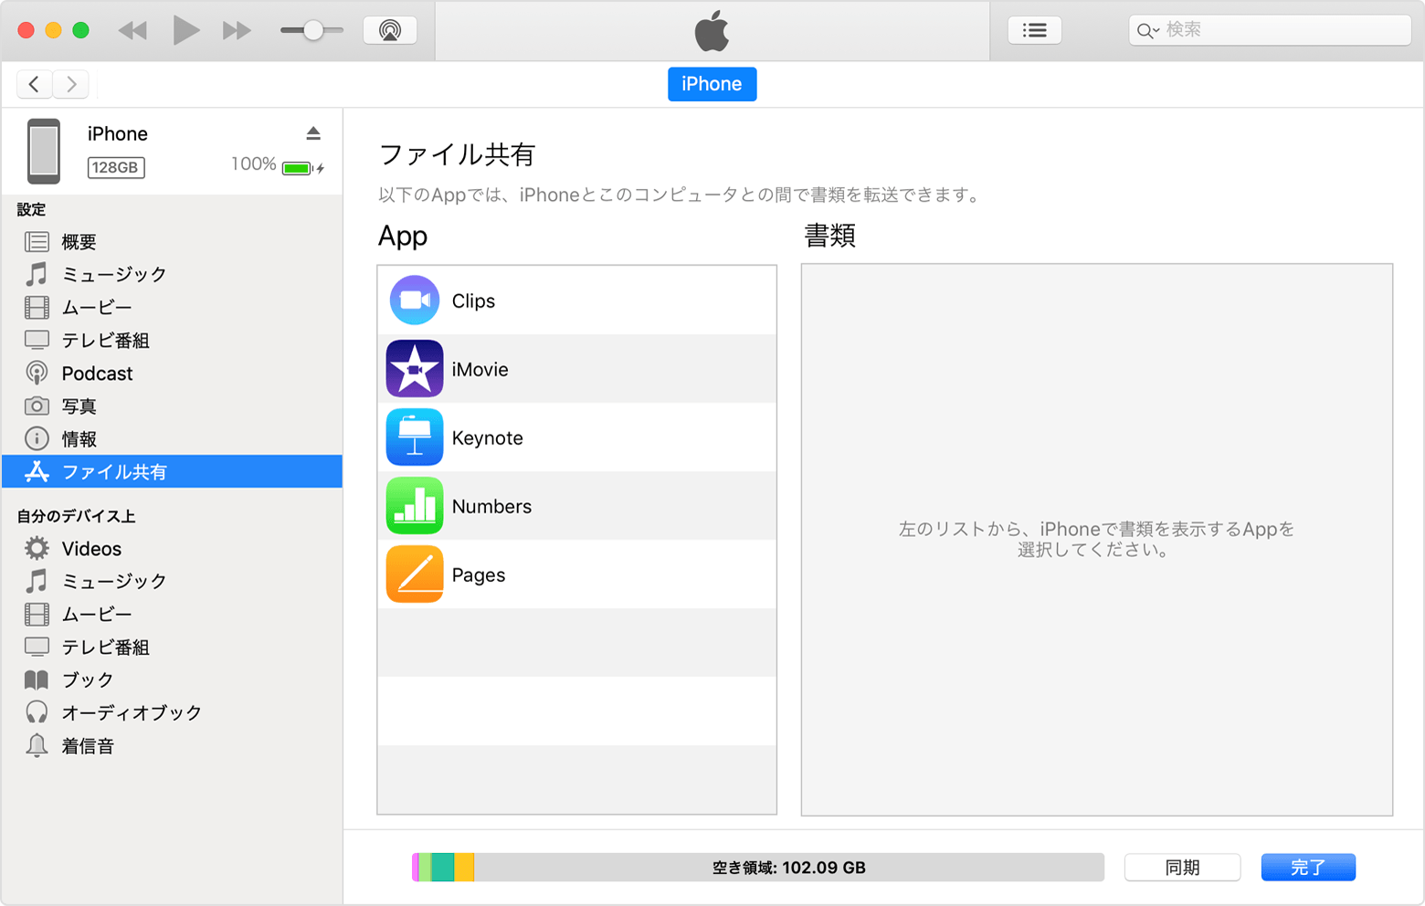Open 情報 settings
1425x906 pixels.
[172, 439]
